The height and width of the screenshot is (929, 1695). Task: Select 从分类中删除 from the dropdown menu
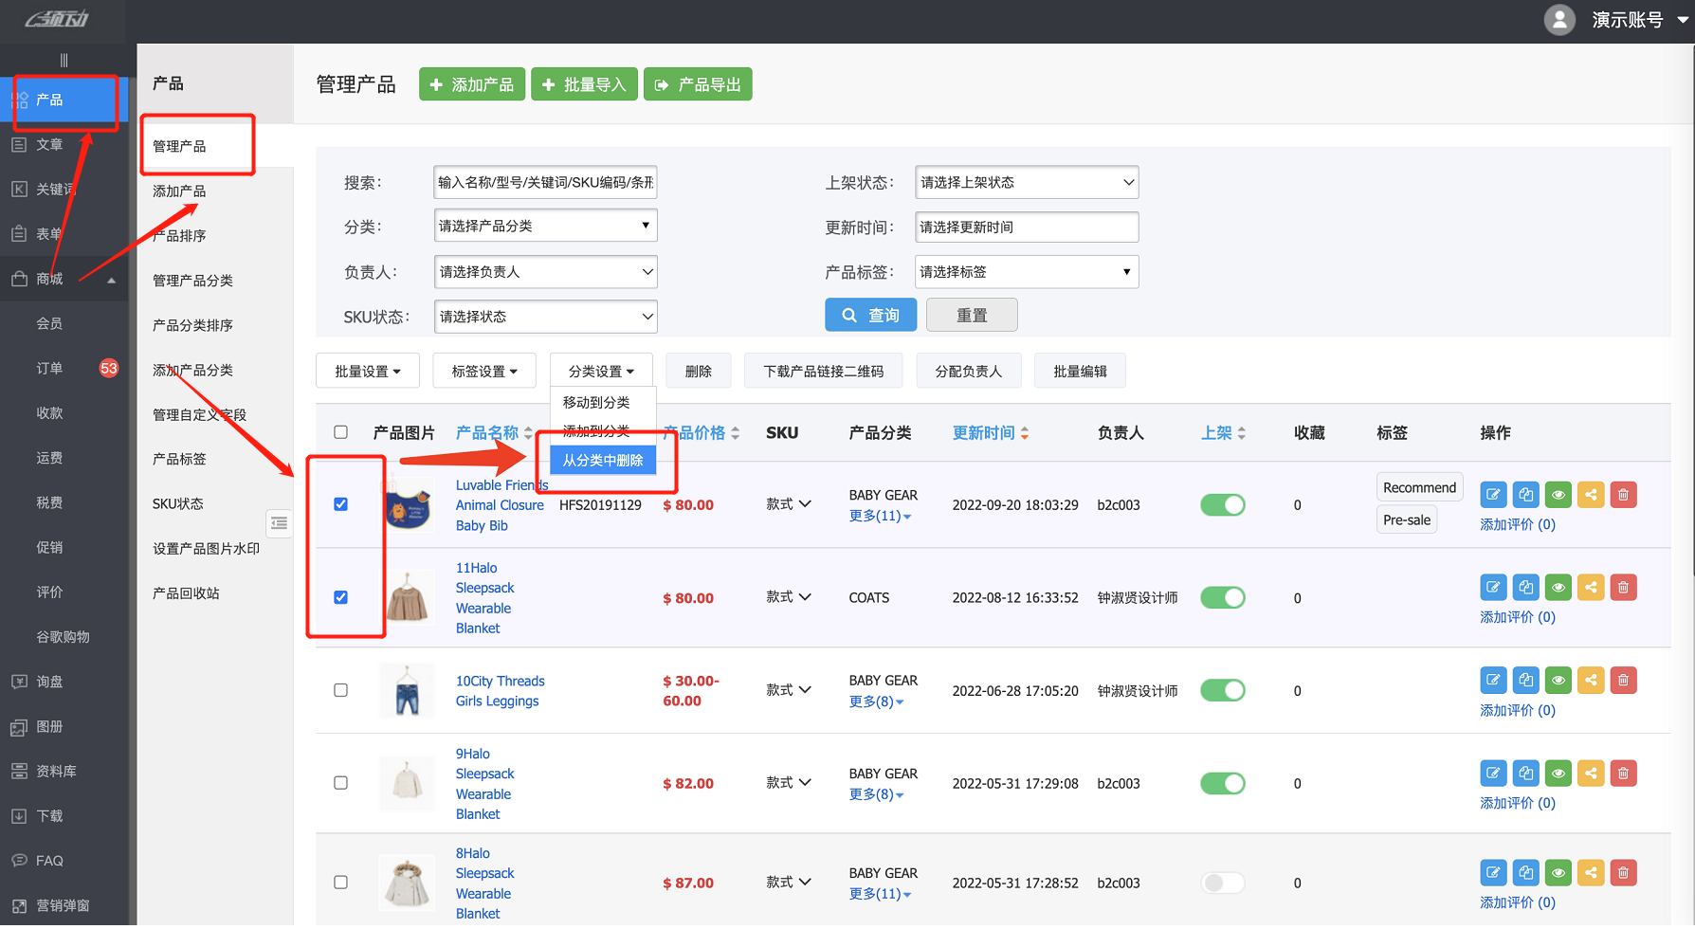point(603,461)
